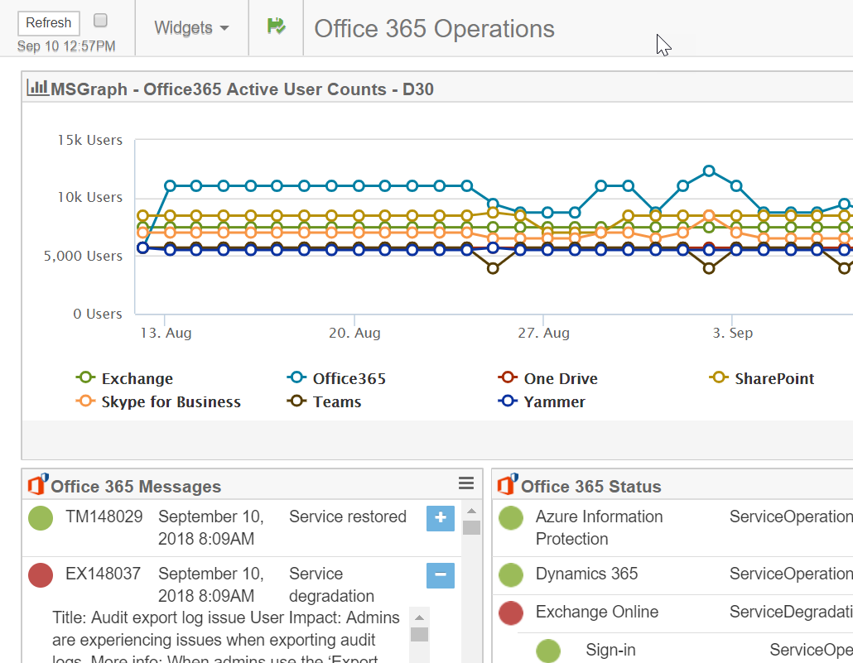The image size is (853, 663).
Task: Click the Office 365 icon on the Messages panel
Action: coord(37,484)
